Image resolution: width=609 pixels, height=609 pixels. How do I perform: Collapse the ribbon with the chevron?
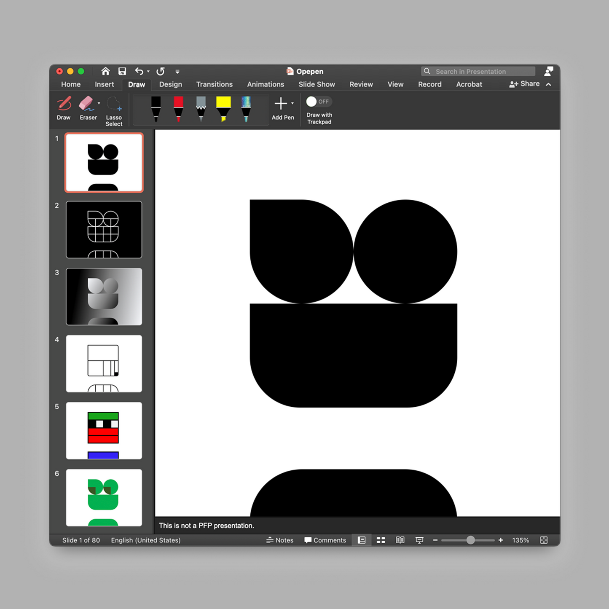point(549,84)
